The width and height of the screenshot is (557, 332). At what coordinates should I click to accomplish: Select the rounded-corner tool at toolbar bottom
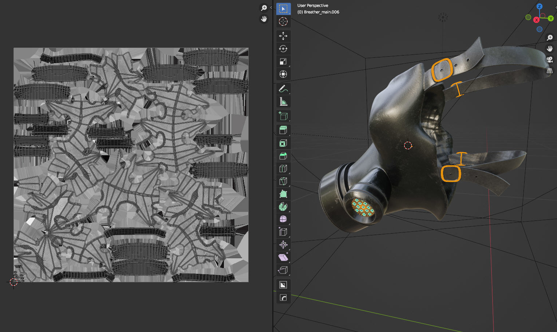[x=283, y=298]
